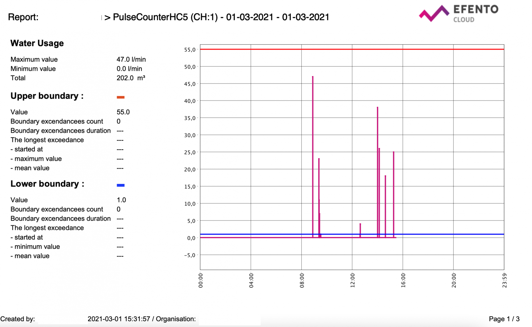Image resolution: width=532 pixels, height=327 pixels.
Task: Click the Water Usage section heading
Action: pos(37,43)
